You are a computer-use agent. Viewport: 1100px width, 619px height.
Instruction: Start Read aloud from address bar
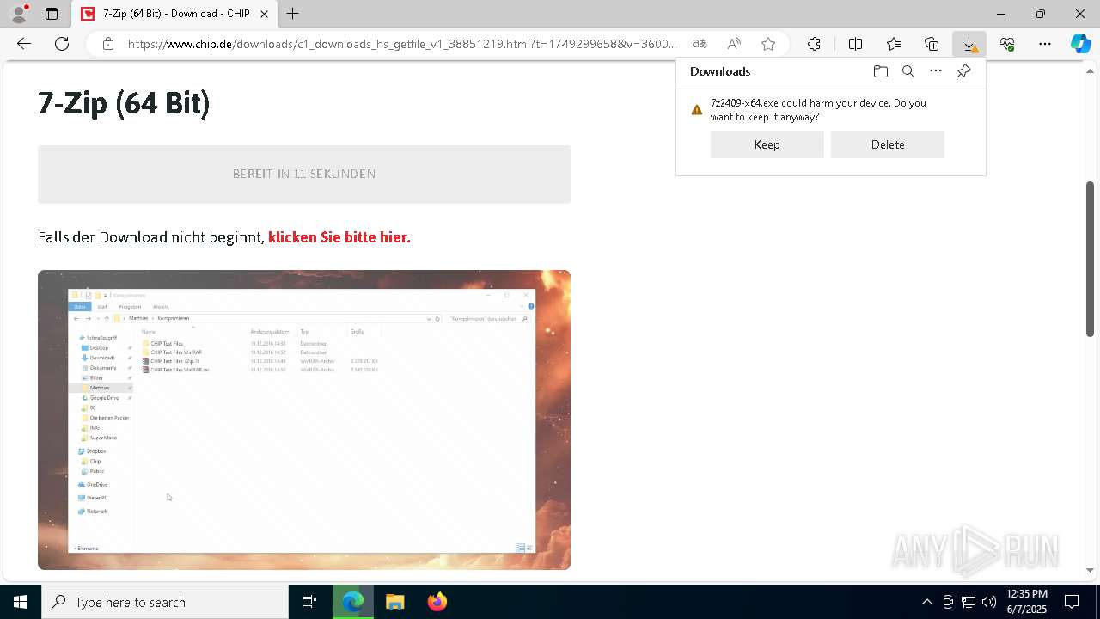(x=734, y=44)
